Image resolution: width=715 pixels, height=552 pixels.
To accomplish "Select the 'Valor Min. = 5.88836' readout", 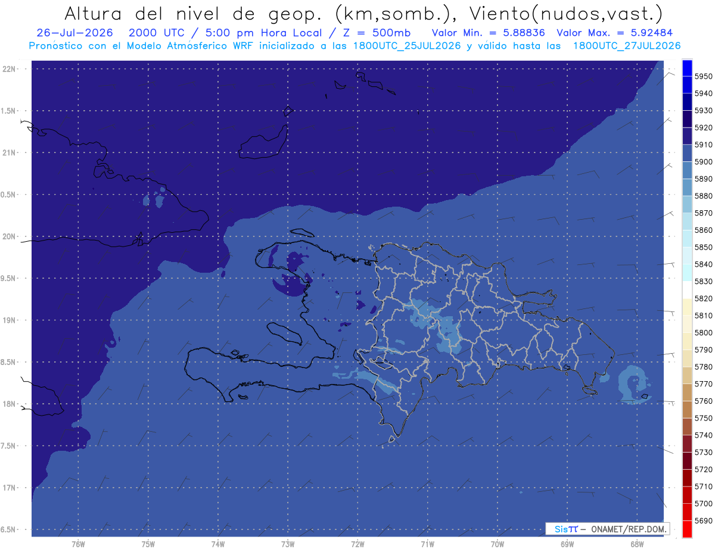I will (489, 33).
